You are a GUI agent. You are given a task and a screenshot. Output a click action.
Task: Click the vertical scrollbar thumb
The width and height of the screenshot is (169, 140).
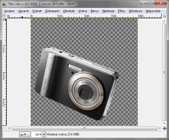[x=164, y=72]
